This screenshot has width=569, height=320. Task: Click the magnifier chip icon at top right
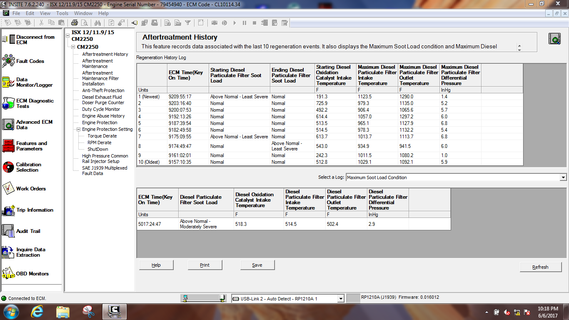(555, 39)
